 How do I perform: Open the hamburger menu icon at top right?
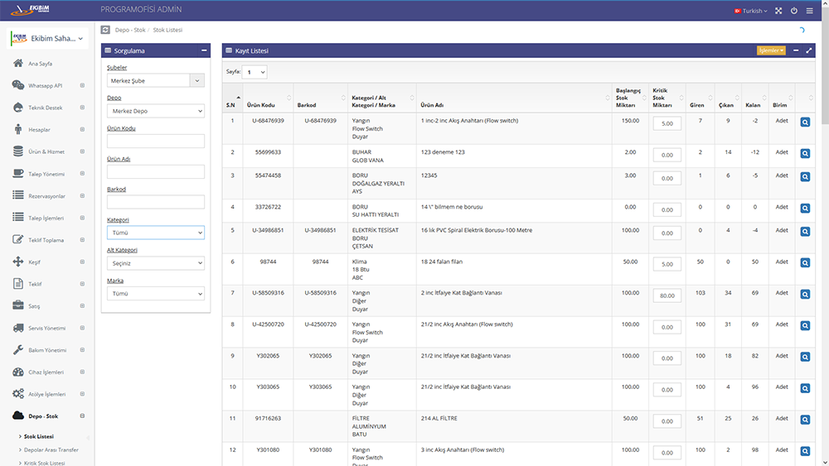coord(810,11)
